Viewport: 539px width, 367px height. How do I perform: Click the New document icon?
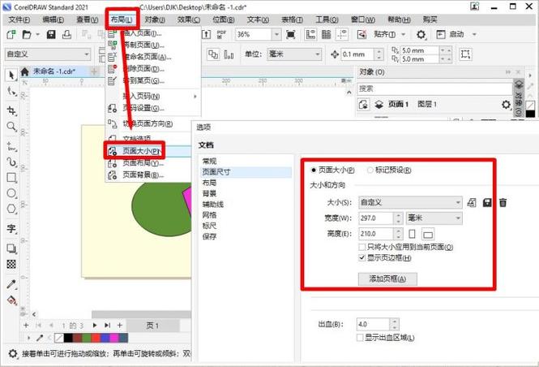[x=11, y=34]
